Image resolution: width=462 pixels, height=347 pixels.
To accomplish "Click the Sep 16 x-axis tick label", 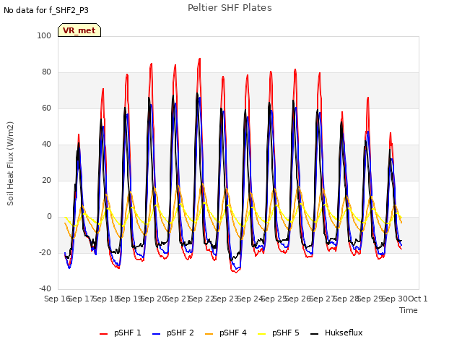I will pyautogui.click(x=57, y=299).
